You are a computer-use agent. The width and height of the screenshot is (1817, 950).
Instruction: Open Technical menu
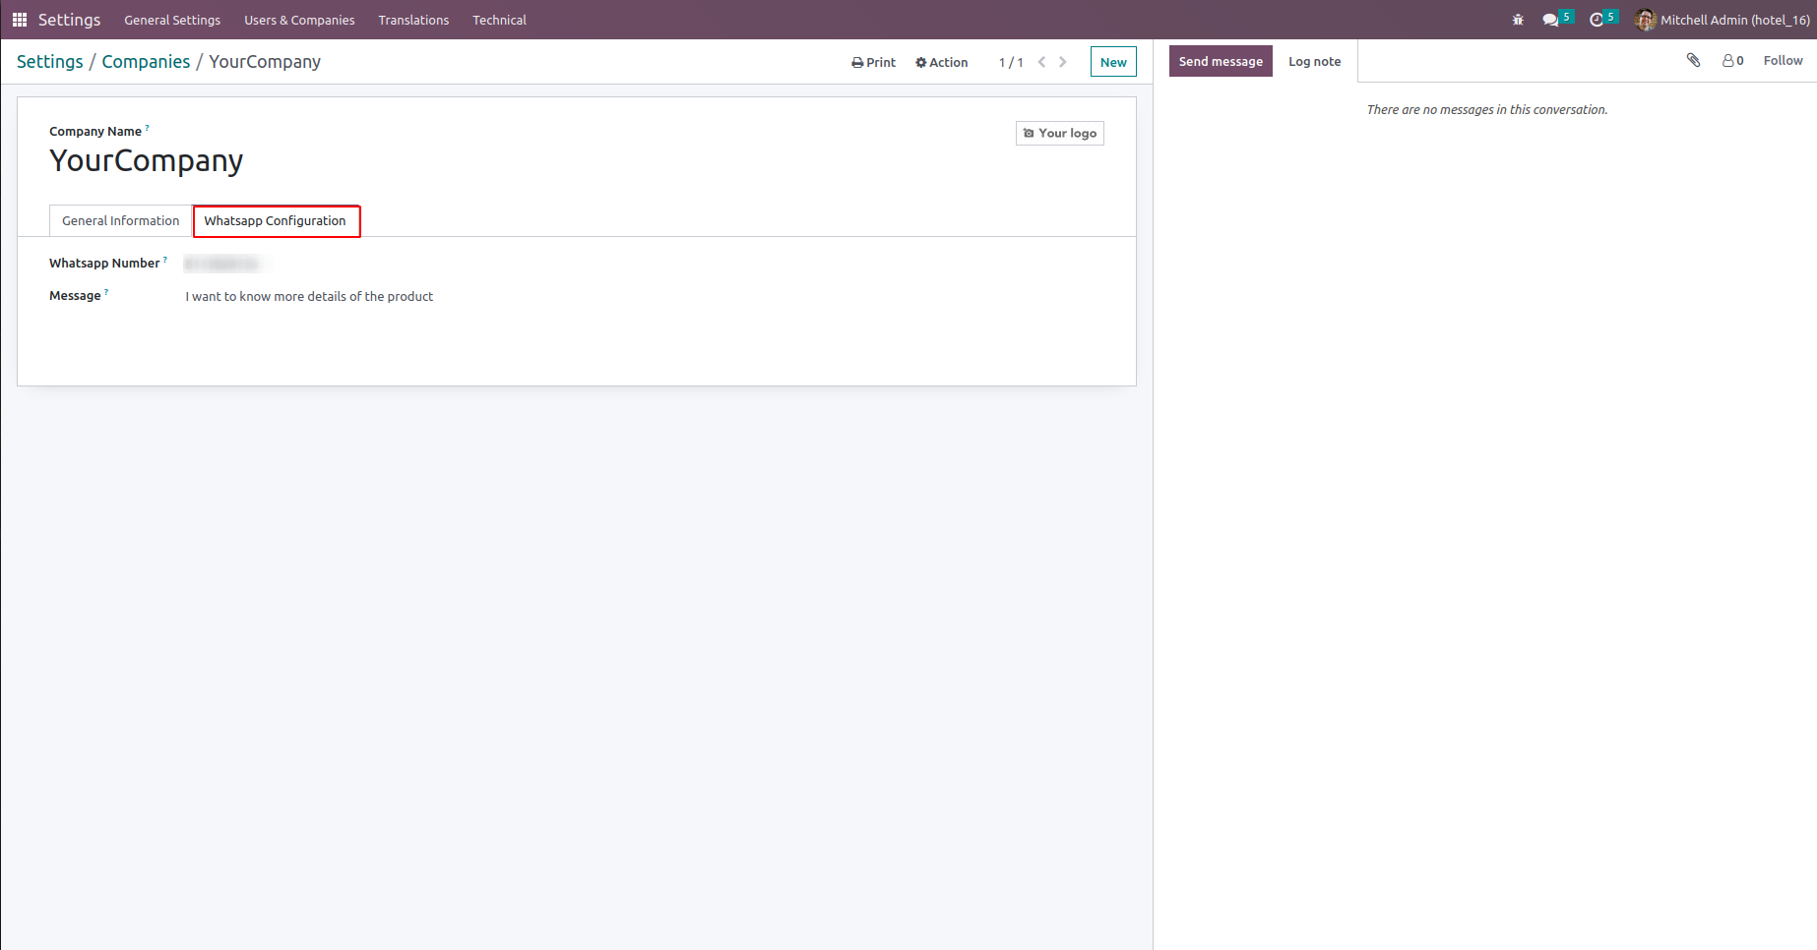[499, 20]
